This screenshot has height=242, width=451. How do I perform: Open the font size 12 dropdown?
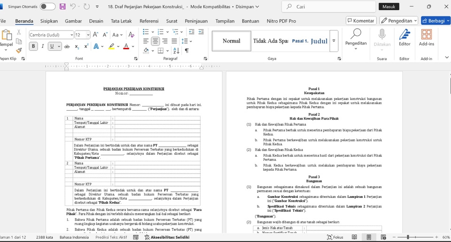tap(88, 35)
